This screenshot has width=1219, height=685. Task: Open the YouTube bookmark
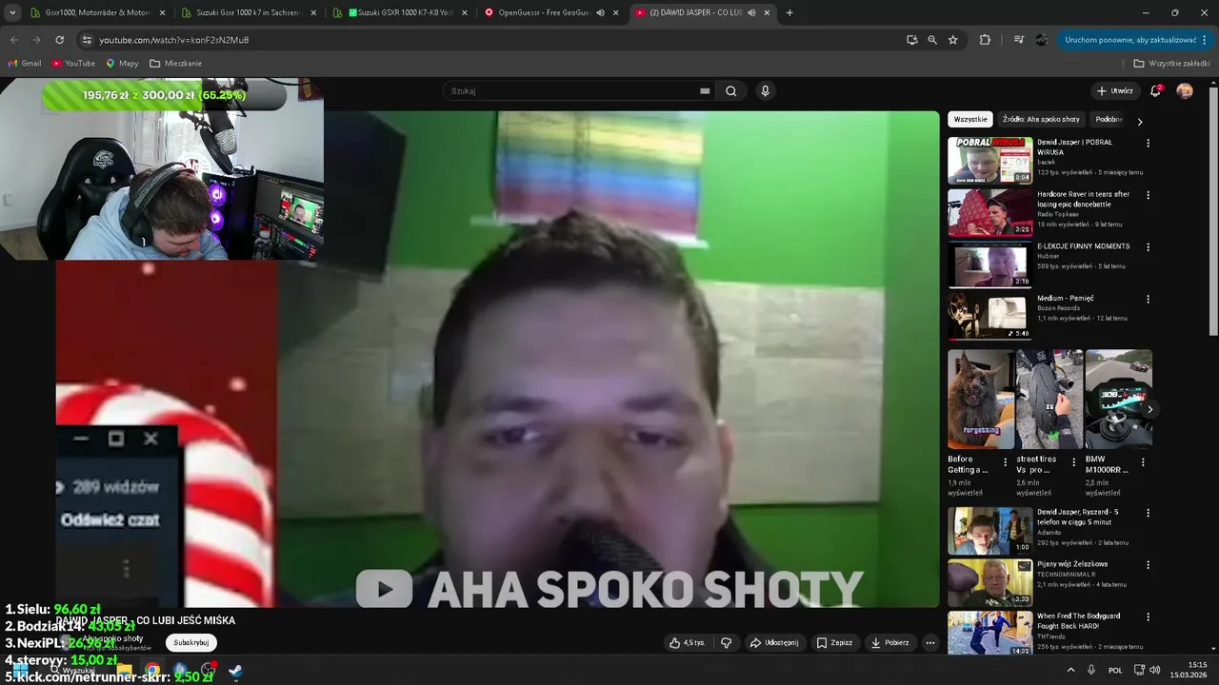click(x=73, y=64)
